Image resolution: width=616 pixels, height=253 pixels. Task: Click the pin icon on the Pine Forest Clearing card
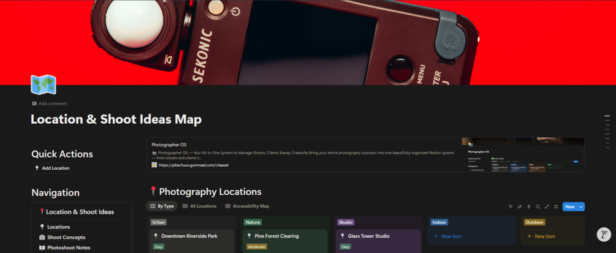(249, 236)
